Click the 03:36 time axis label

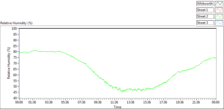pos(49,102)
